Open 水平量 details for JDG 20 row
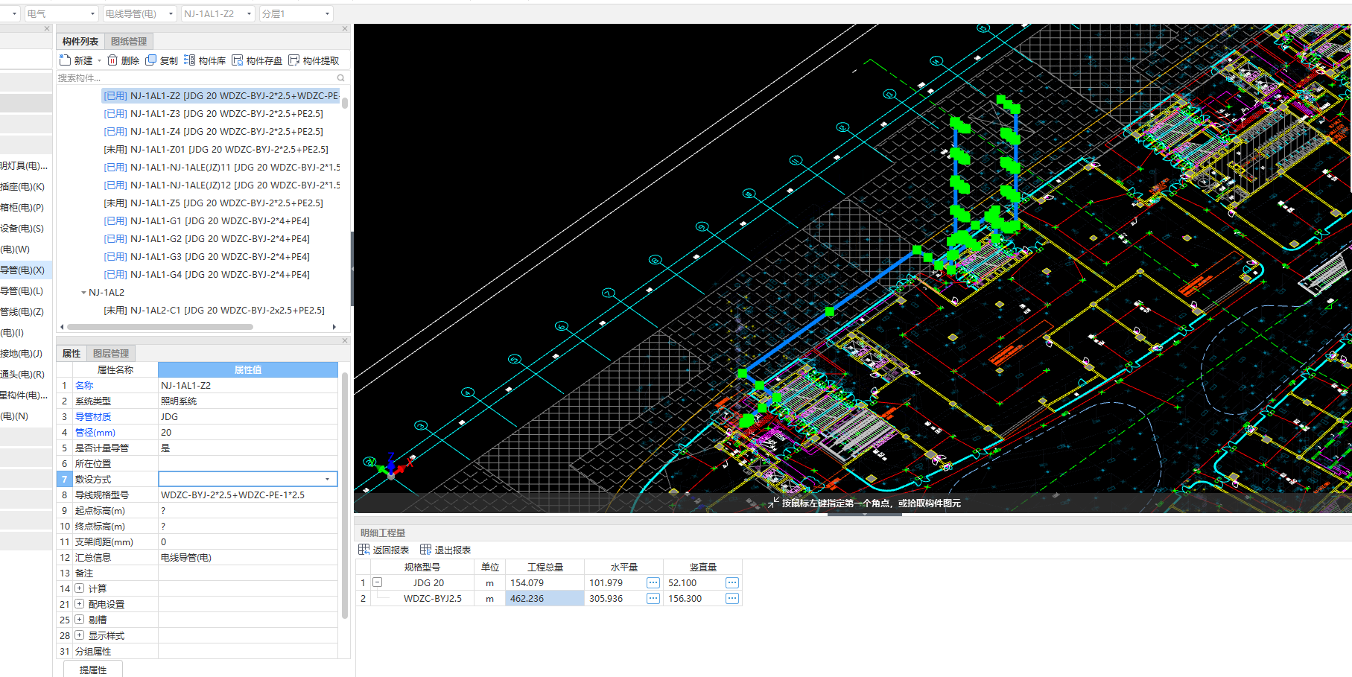This screenshot has height=677, width=1352. pyautogui.click(x=653, y=582)
